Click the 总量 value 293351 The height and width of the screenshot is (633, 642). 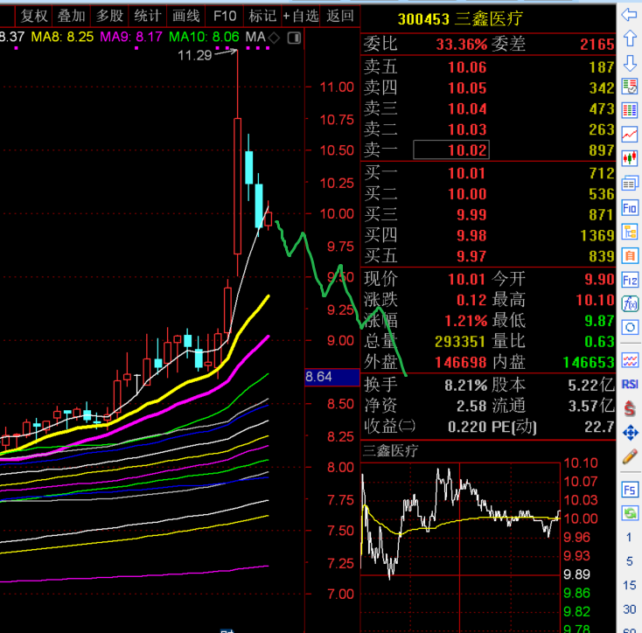[460, 342]
